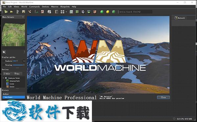Open the Commands menu
The width and height of the screenshot is (197, 122).
34,7
